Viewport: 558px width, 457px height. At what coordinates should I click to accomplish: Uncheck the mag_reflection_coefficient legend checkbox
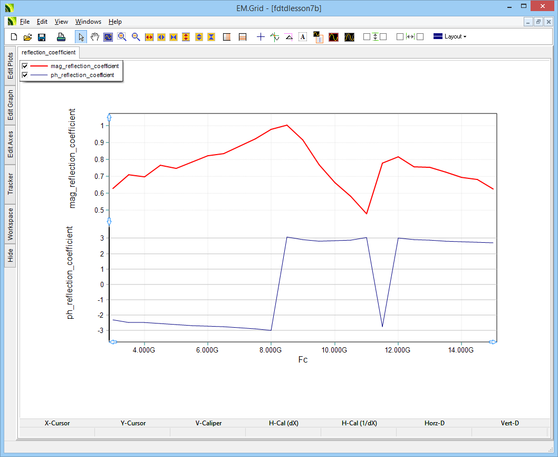(25, 66)
